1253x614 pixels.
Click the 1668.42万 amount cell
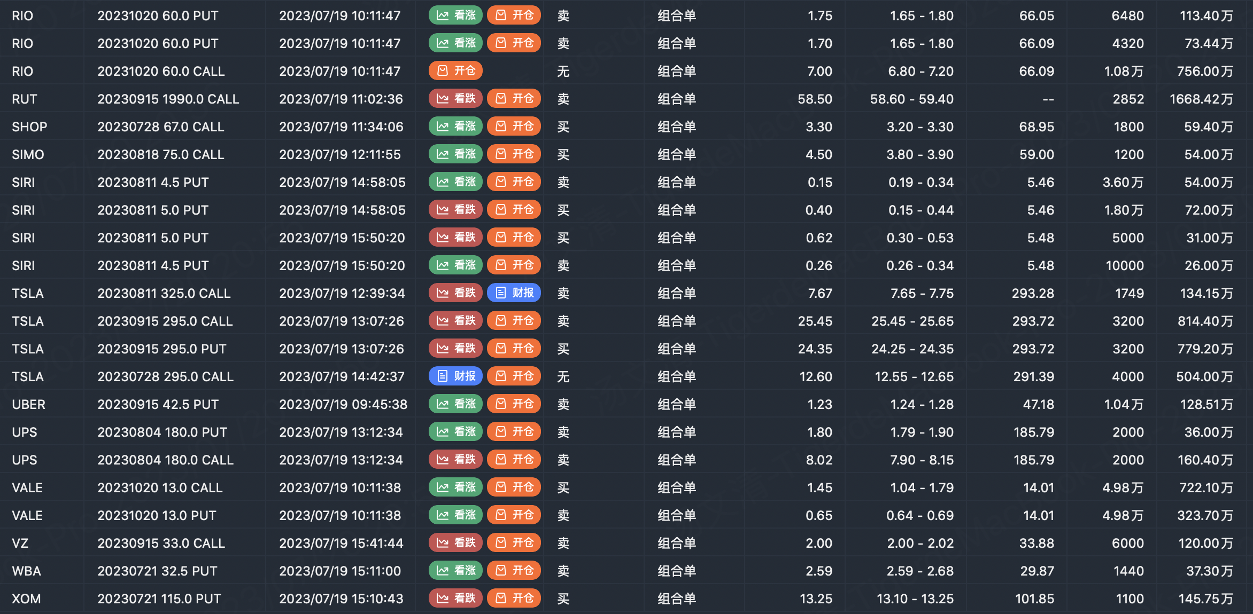point(1201,99)
